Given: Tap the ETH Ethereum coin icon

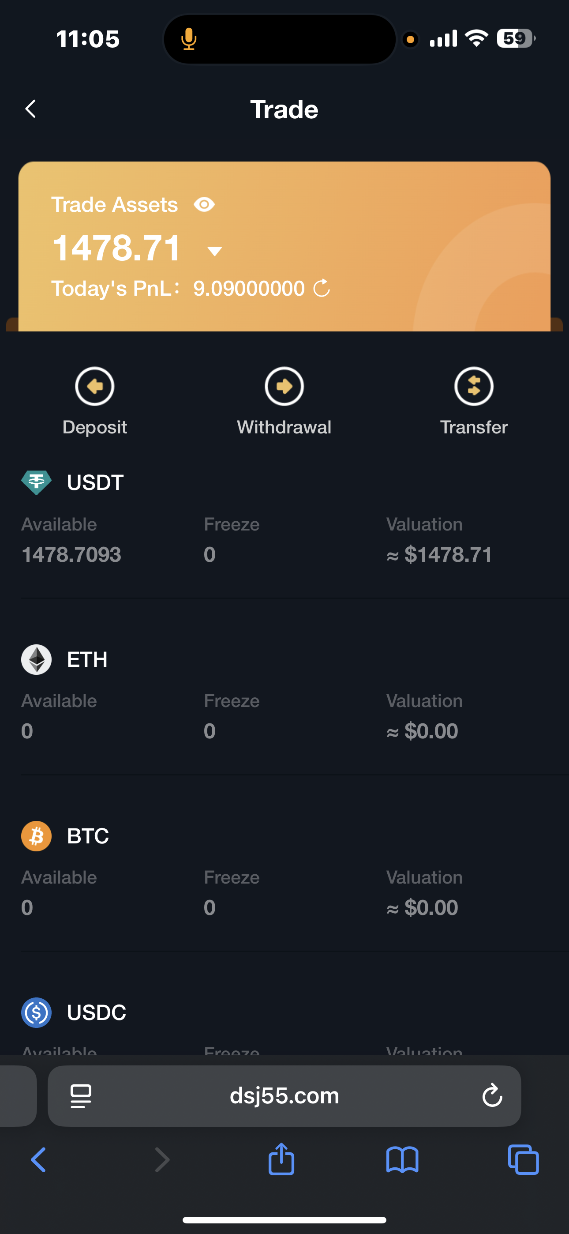Looking at the screenshot, I should pyautogui.click(x=37, y=660).
